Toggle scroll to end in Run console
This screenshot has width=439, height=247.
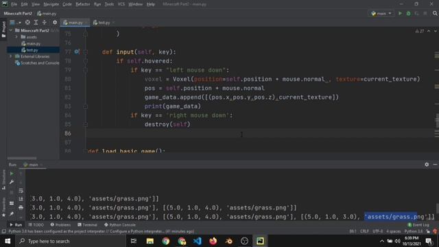[x=21, y=199]
